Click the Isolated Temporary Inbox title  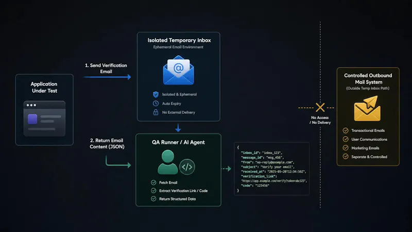click(179, 40)
